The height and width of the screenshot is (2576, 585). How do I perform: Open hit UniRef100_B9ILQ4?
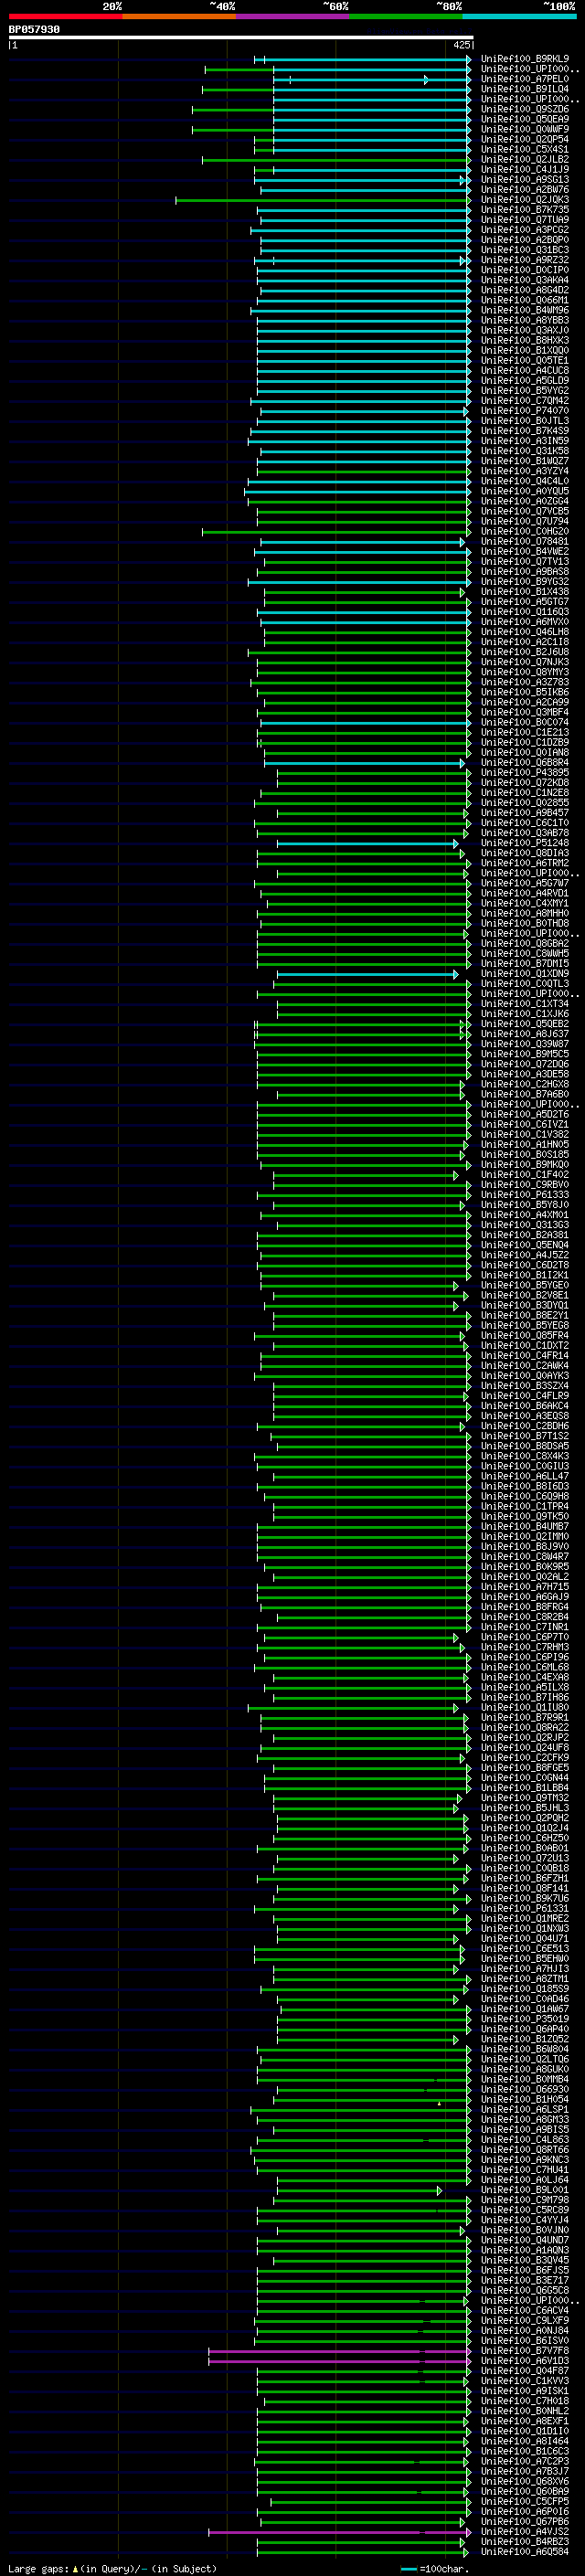point(524,89)
